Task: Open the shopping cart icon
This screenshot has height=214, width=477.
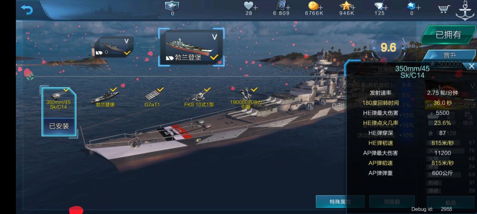Action: [x=444, y=9]
